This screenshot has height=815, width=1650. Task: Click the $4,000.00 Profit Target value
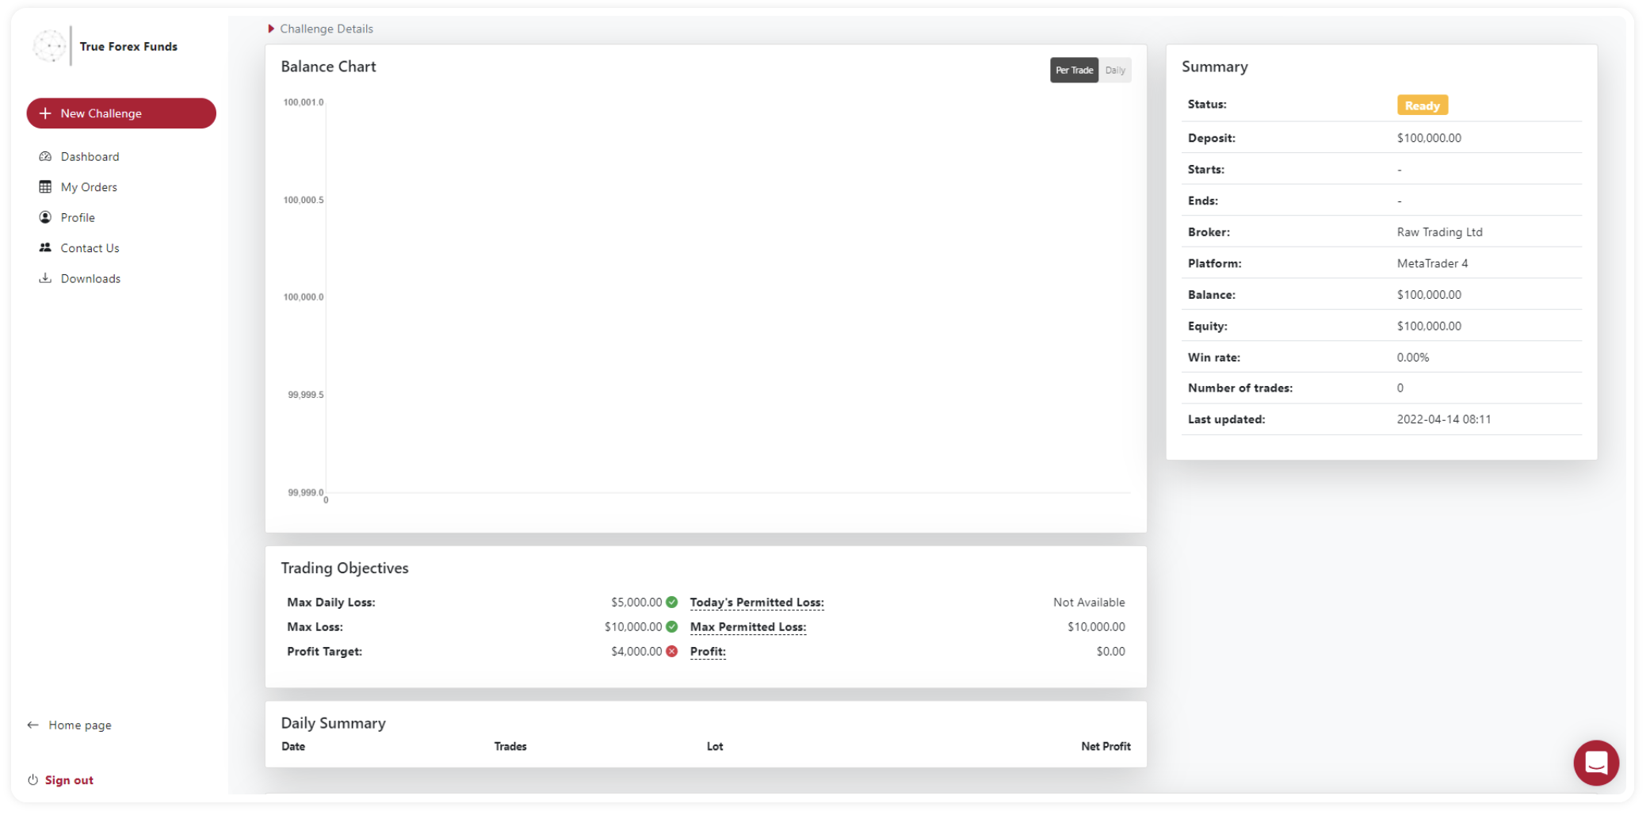click(636, 652)
